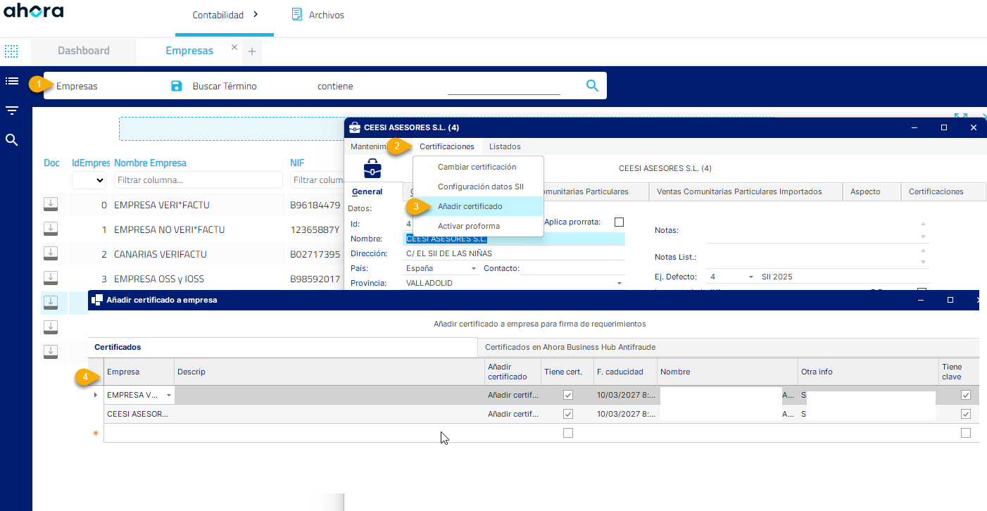The height and width of the screenshot is (511, 987).
Task: Close the Empresas tab
Action: point(234,47)
